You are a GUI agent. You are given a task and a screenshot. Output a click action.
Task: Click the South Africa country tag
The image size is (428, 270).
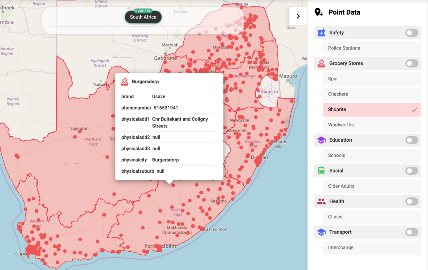(143, 17)
